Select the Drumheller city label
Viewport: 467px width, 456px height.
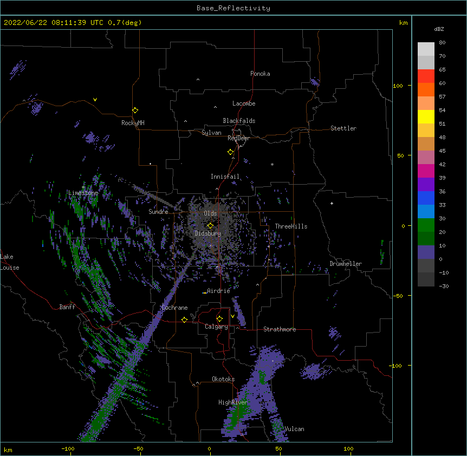(346, 264)
